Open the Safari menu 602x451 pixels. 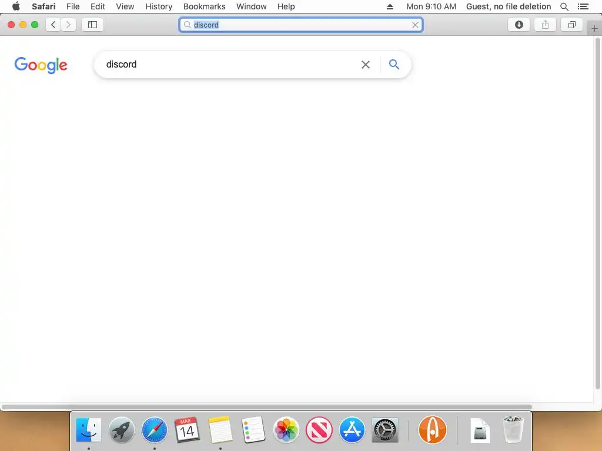point(44,6)
